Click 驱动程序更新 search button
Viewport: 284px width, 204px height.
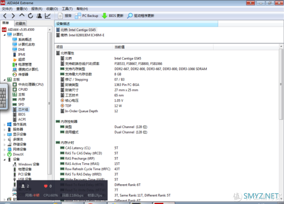point(141,16)
